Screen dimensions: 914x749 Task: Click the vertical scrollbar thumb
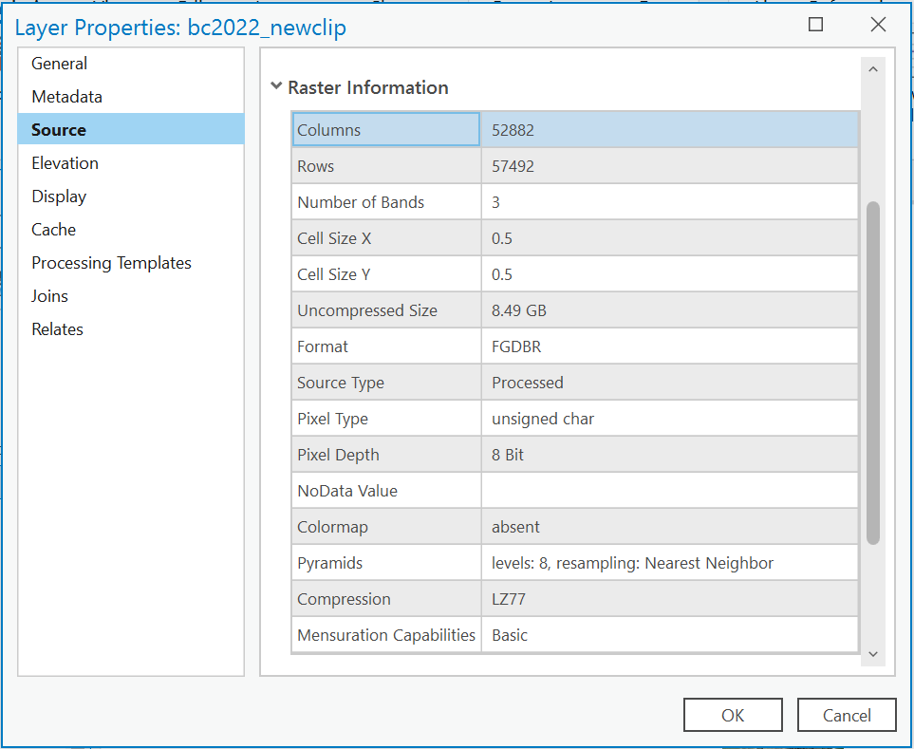point(873,372)
